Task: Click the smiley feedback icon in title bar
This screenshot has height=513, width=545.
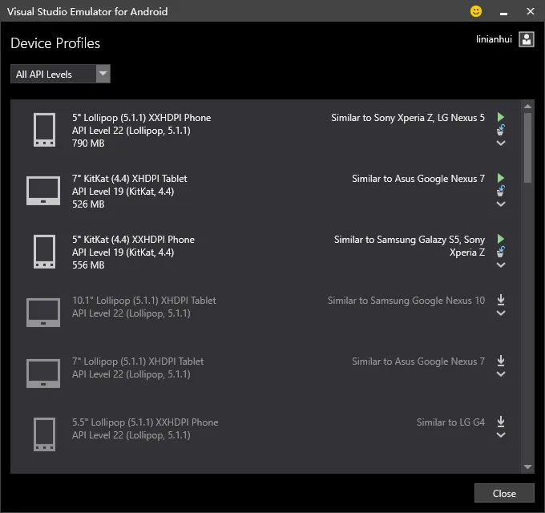Action: click(476, 11)
